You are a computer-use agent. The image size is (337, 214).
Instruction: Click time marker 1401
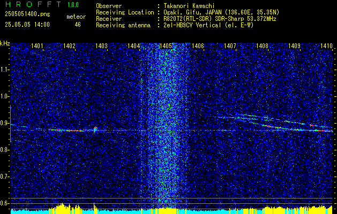tap(37, 45)
